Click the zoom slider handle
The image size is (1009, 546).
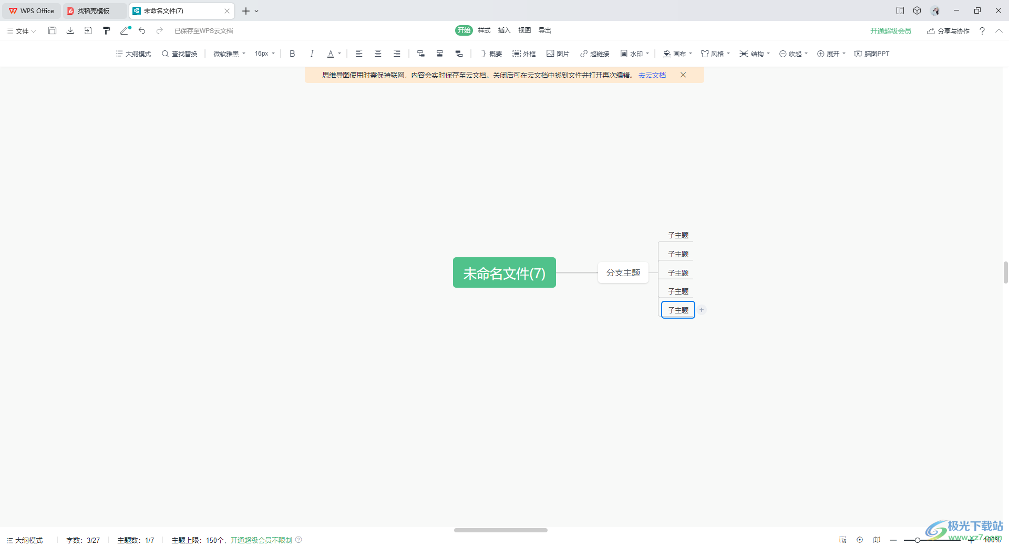click(x=917, y=540)
